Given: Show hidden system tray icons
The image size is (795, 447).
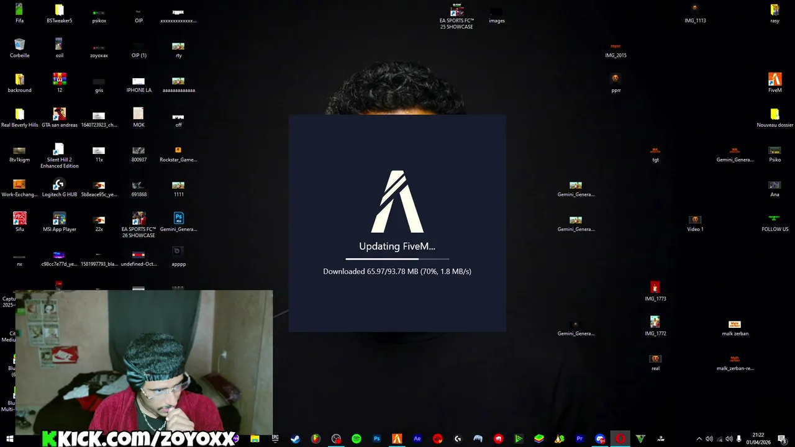Looking at the screenshot, I should (699, 439).
